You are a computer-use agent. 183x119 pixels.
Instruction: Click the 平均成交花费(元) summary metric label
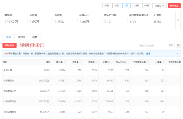tap(138, 15)
